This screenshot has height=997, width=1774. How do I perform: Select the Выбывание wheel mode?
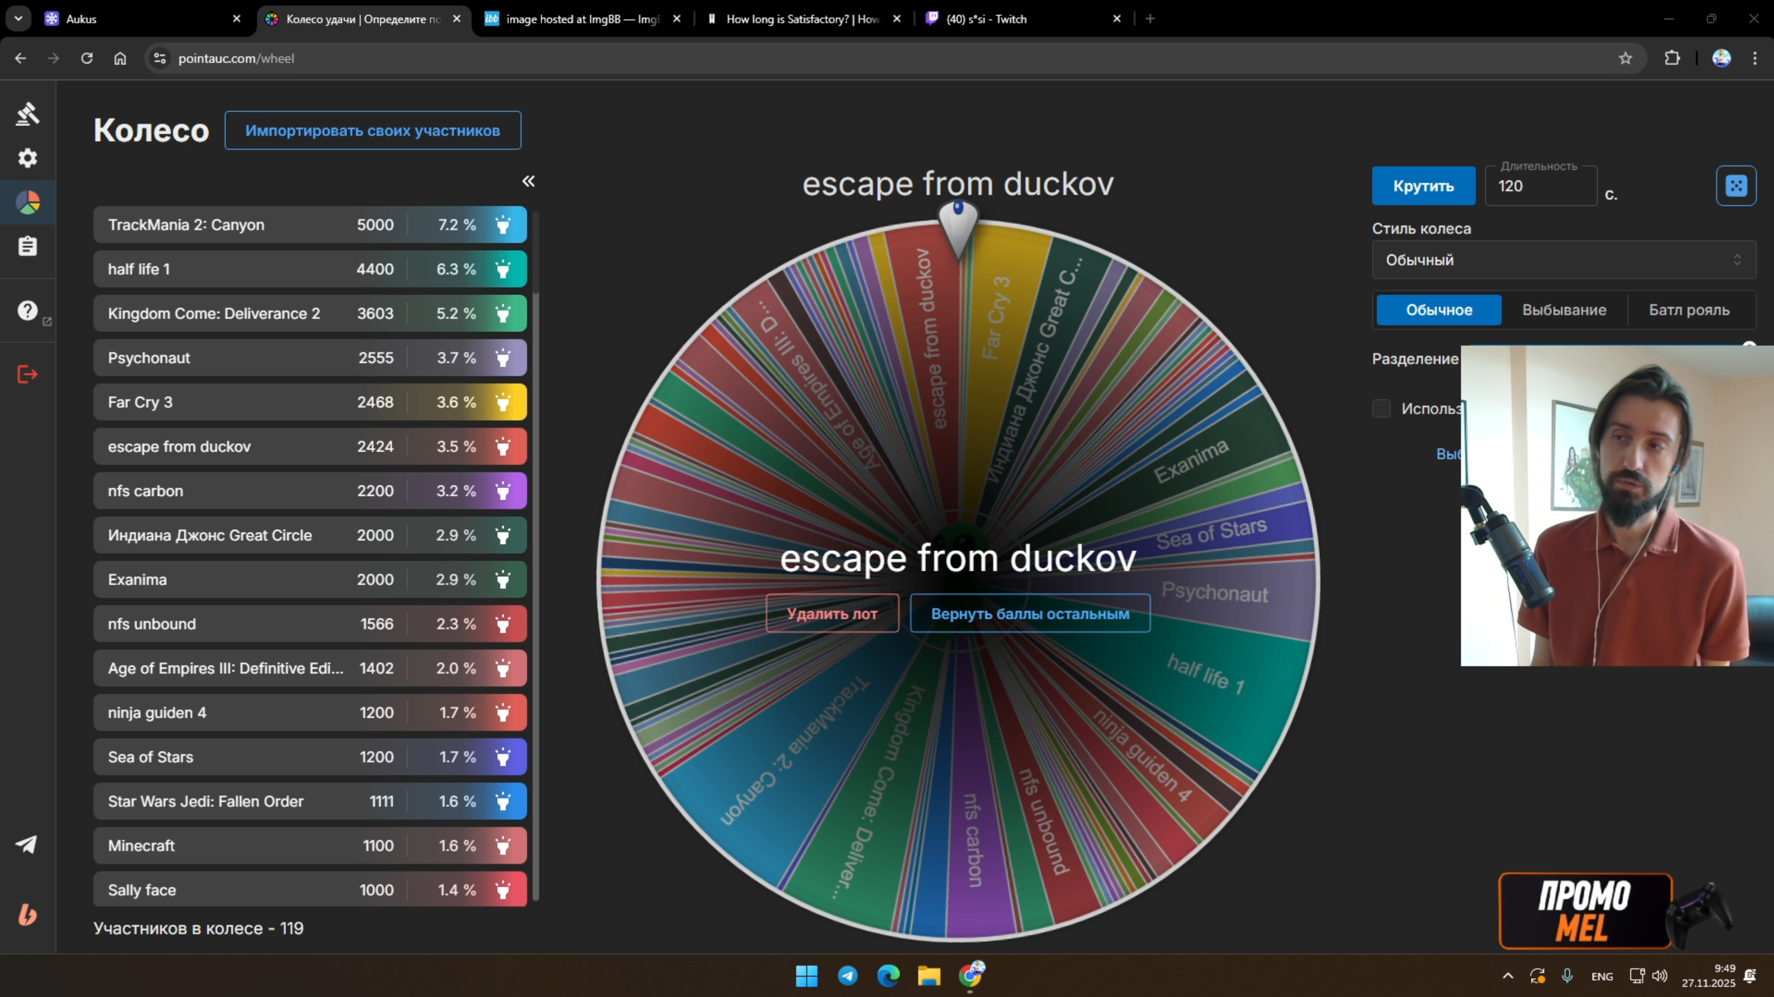point(1564,310)
